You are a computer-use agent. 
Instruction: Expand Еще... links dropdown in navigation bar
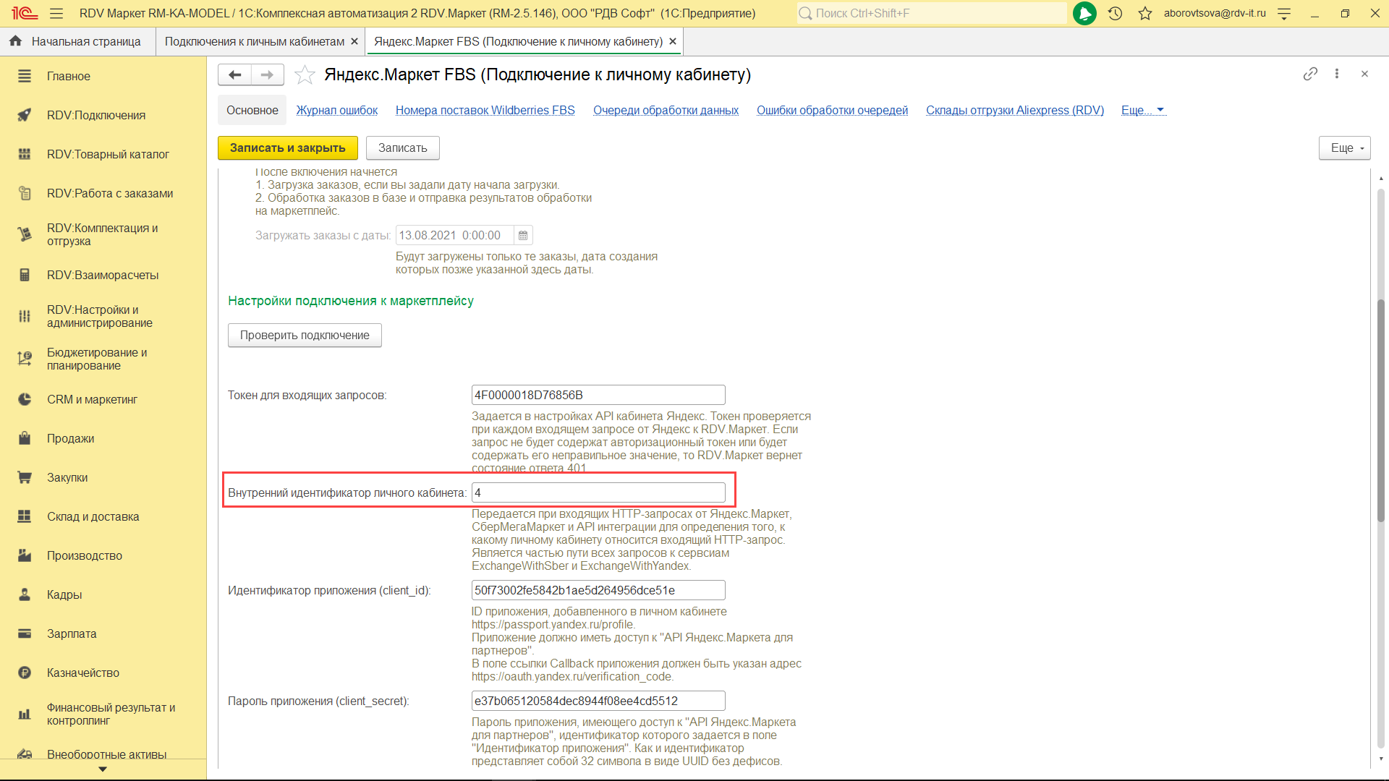(x=1142, y=110)
